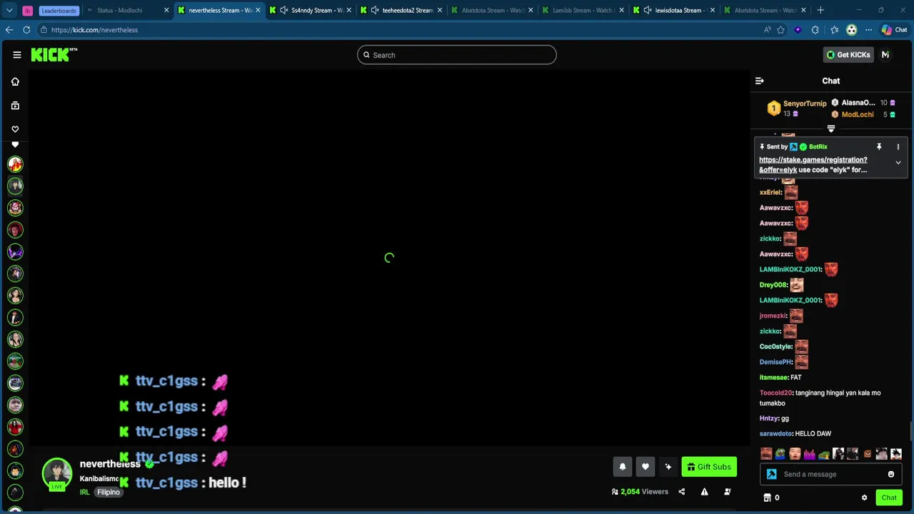
Task: Click browser back arrow
Action: pyautogui.click(x=9, y=30)
